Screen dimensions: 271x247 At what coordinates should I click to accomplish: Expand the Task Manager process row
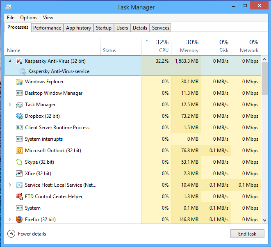tap(10, 105)
